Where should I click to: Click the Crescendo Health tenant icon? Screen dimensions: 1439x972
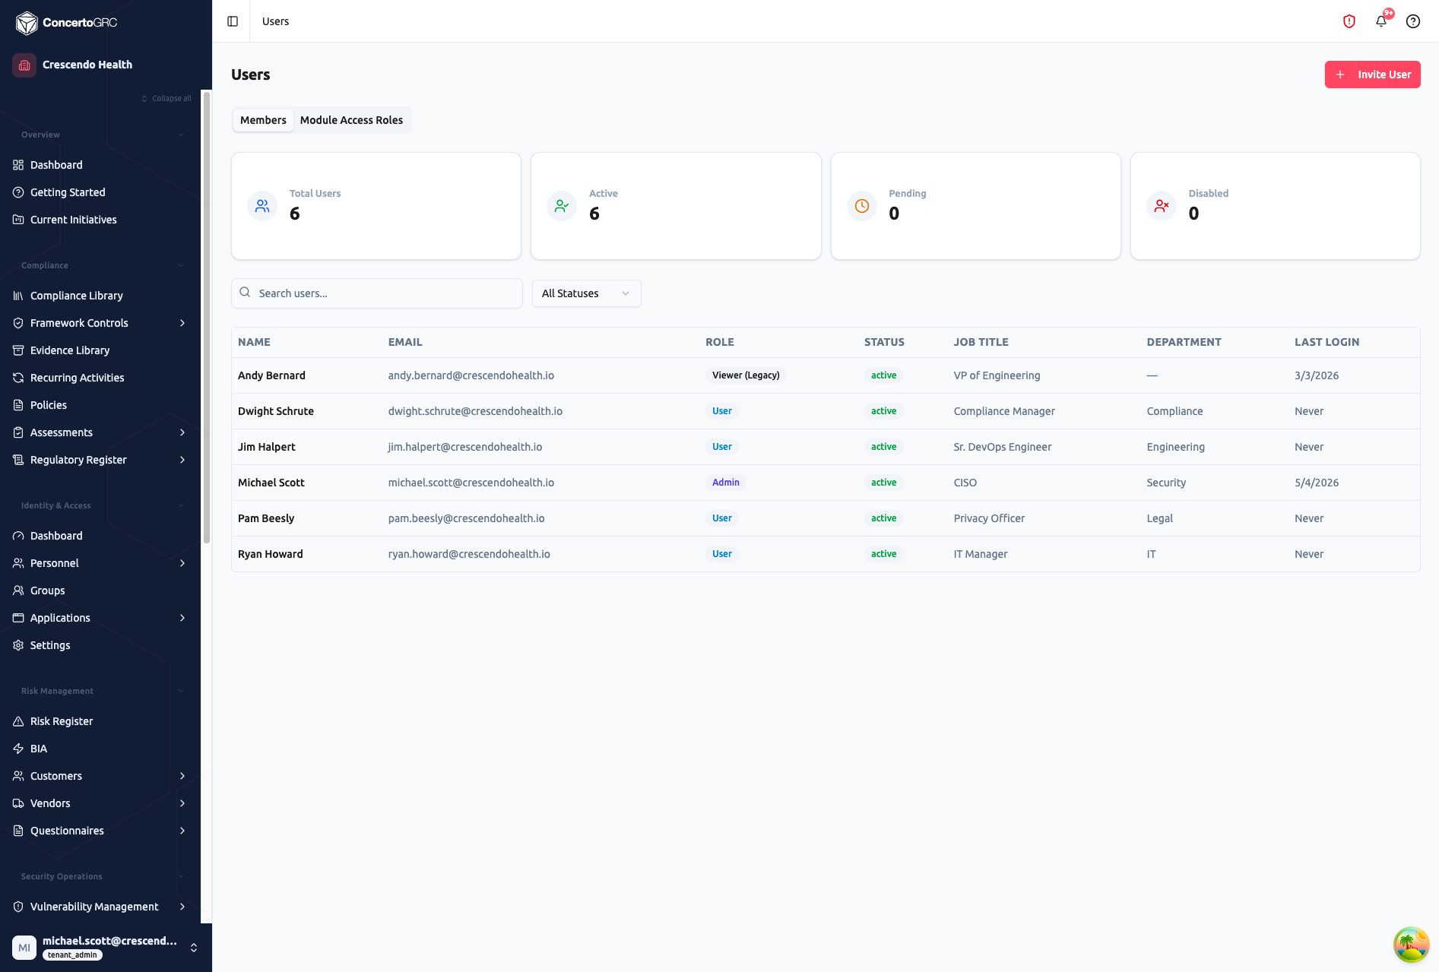click(x=24, y=65)
